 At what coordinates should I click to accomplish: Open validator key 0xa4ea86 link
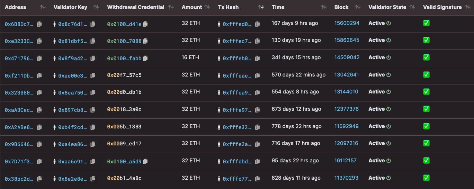point(73,144)
